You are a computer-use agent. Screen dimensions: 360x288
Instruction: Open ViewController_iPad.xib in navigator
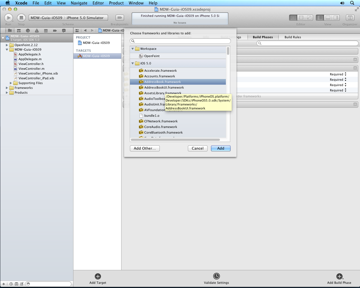pyautogui.click(x=36, y=78)
